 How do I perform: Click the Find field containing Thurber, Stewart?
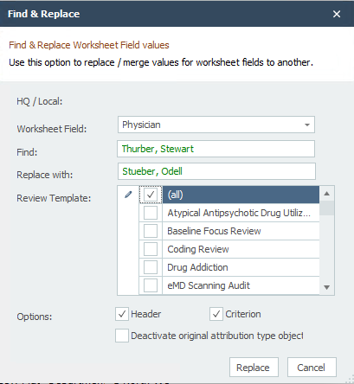tap(216, 149)
